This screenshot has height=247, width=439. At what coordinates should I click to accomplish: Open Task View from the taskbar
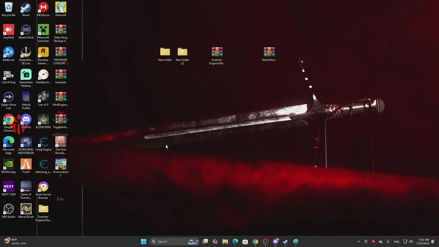point(205,242)
